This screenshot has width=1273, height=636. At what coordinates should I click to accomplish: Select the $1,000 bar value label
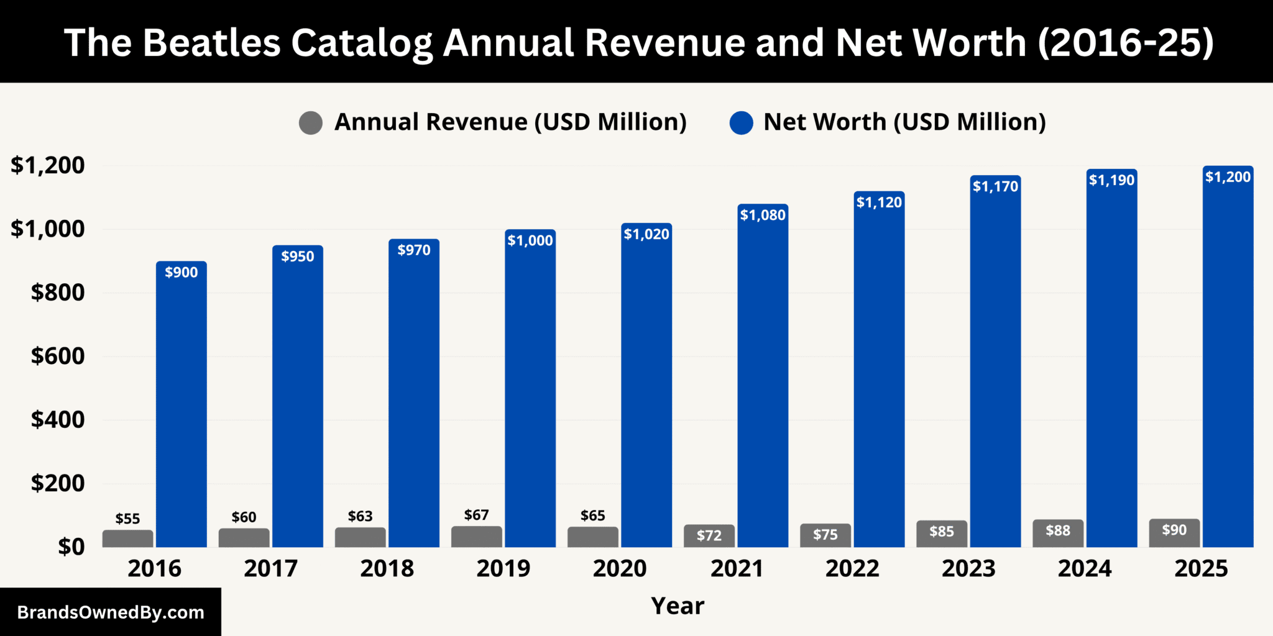(530, 240)
